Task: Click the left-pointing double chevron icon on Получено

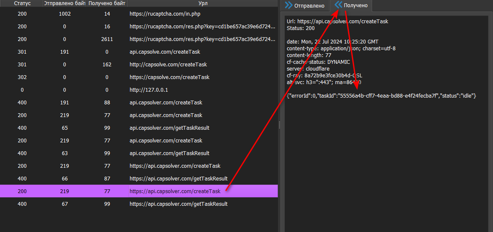Action: 338,5
